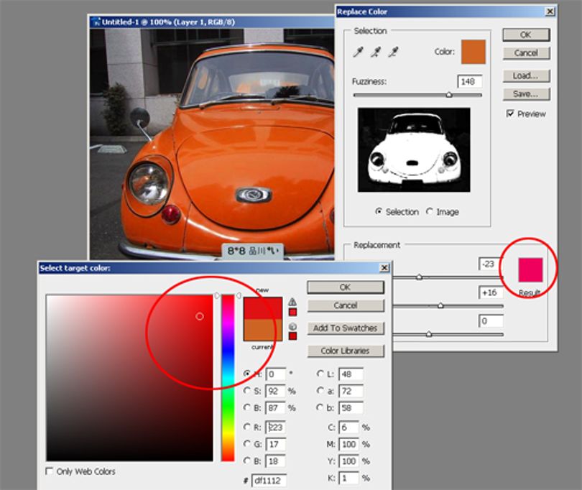
Task: Click the vertical hue spectrum bar
Action: [x=228, y=378]
